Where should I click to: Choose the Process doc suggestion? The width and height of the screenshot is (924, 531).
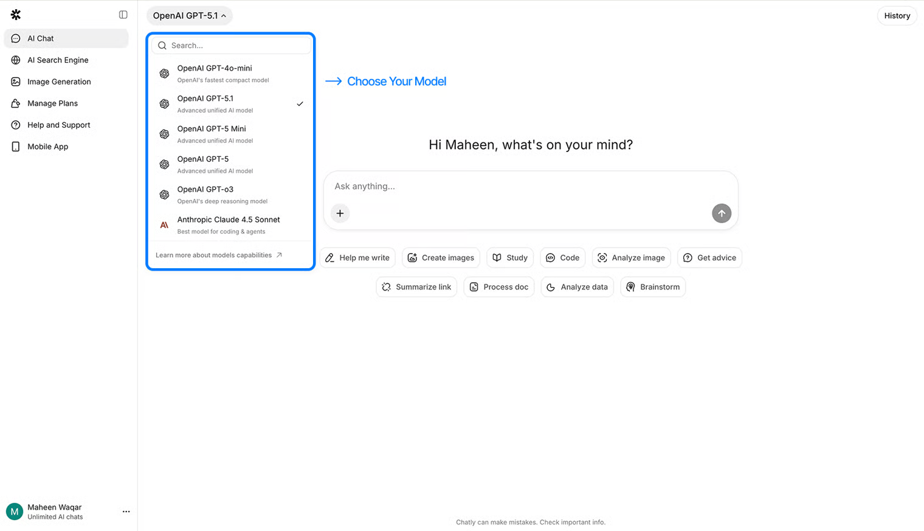[499, 287]
